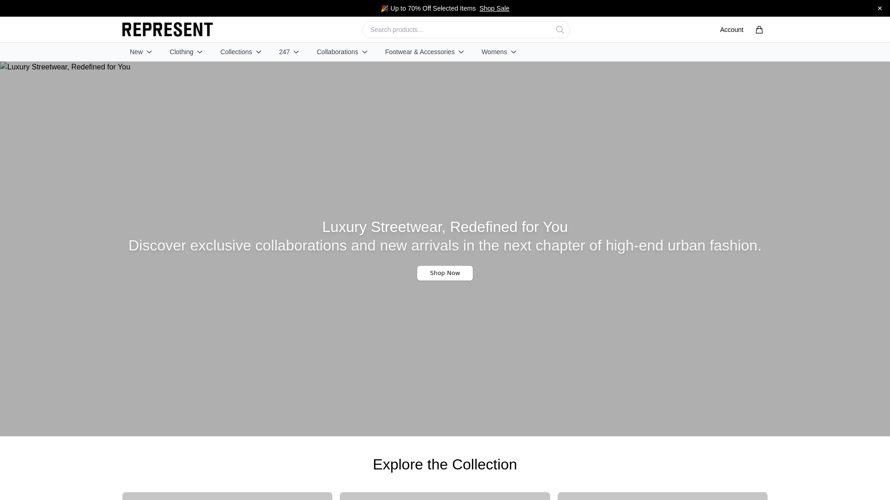The height and width of the screenshot is (500, 890).
Task: Expand the 247 menu
Action: (x=289, y=52)
